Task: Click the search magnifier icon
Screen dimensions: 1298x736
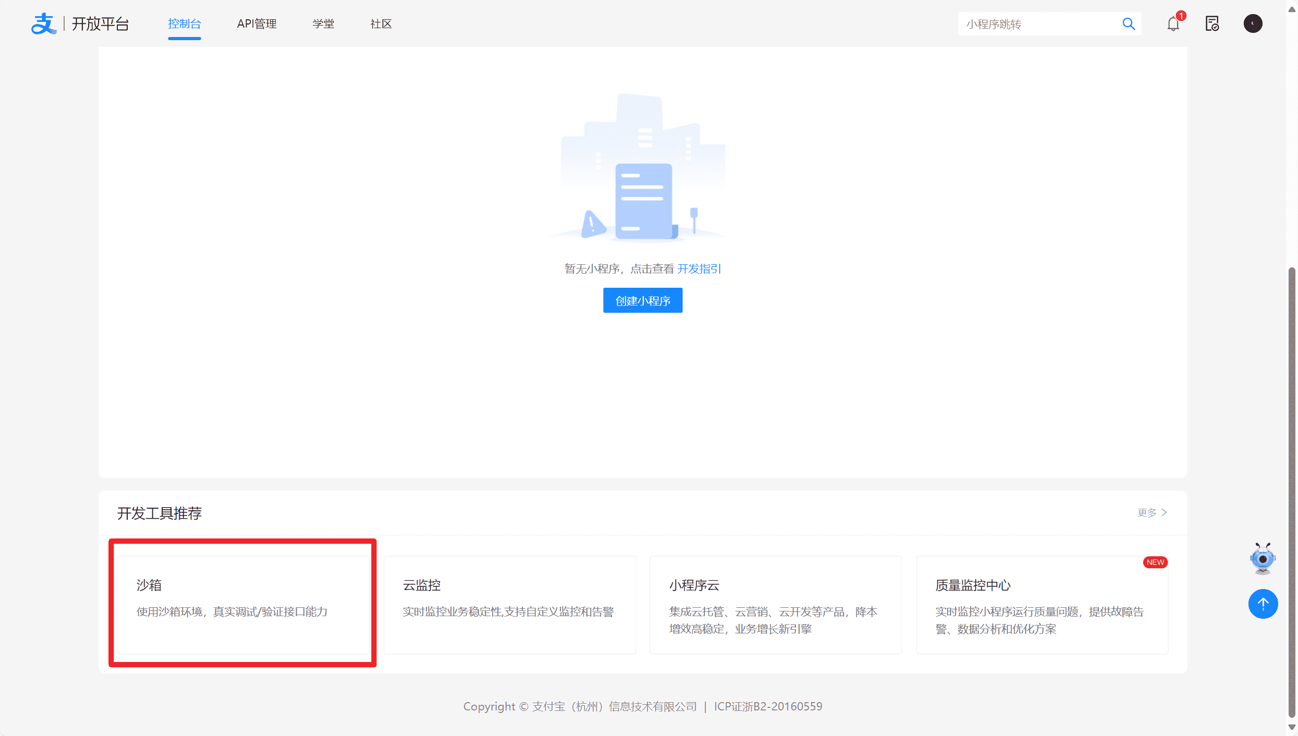Action: [x=1129, y=24]
